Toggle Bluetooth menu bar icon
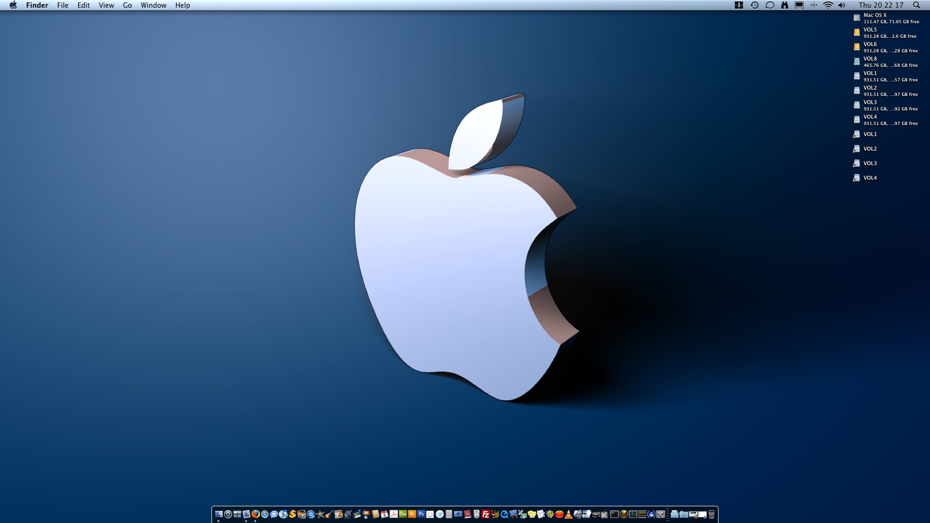Viewport: 930px width, 523px height. pos(814,5)
